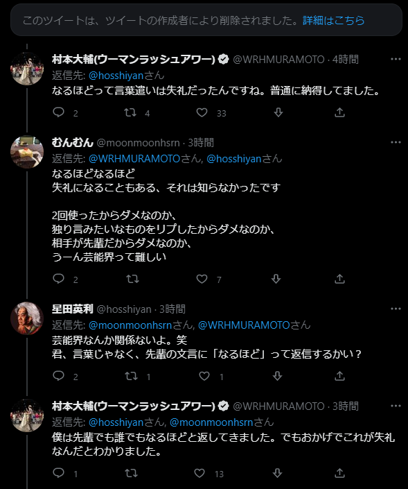This screenshot has width=408, height=489.
Task: Retweet the last Muramoto tweet with 13 likes
Action: pyautogui.click(x=131, y=473)
